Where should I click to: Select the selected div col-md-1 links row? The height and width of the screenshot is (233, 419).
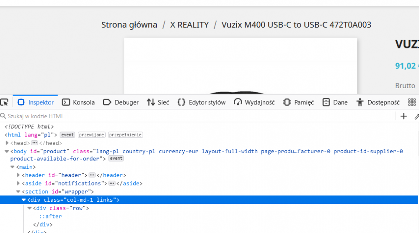209,200
